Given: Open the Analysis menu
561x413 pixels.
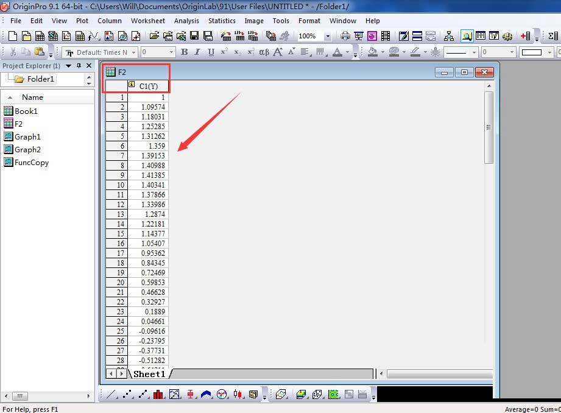Looking at the screenshot, I should (186, 21).
